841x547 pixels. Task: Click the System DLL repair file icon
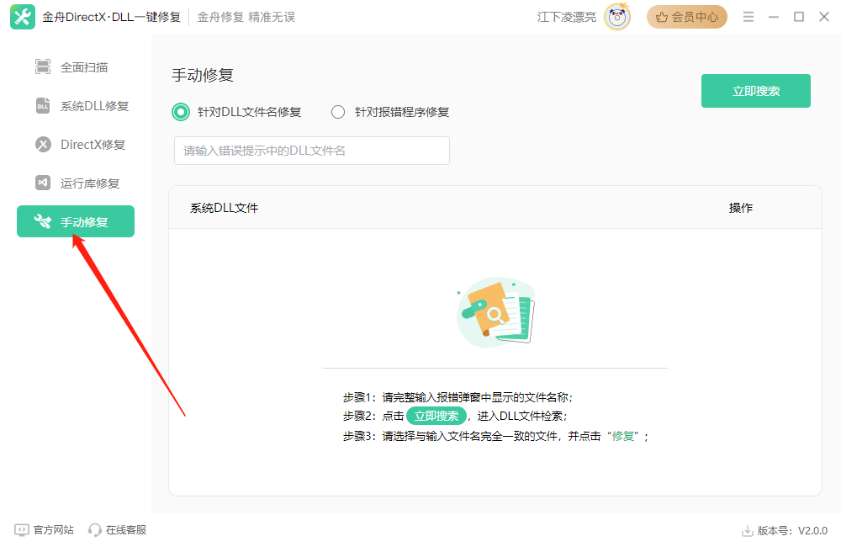(x=43, y=106)
